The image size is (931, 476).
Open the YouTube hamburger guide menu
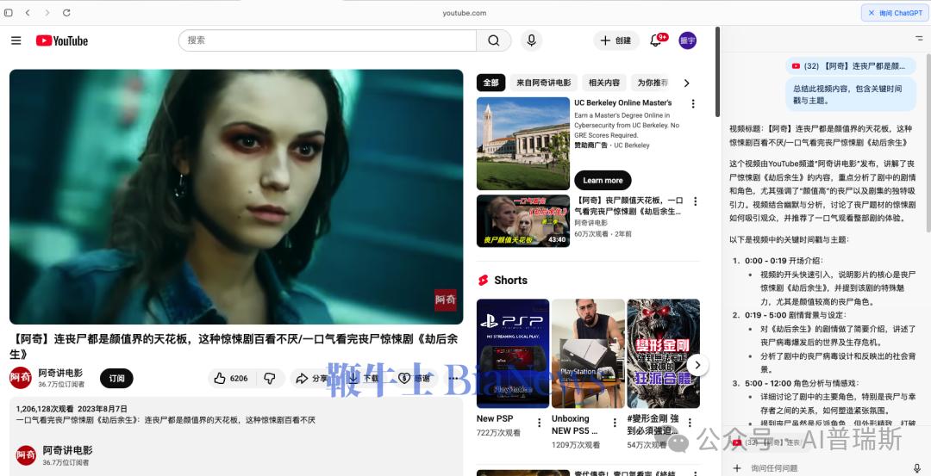pyautogui.click(x=16, y=40)
